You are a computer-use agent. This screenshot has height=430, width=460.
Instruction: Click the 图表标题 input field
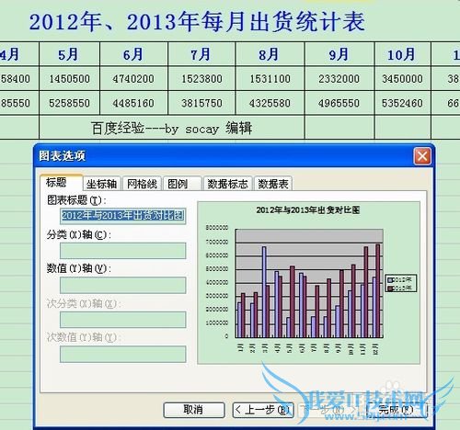[x=123, y=216]
